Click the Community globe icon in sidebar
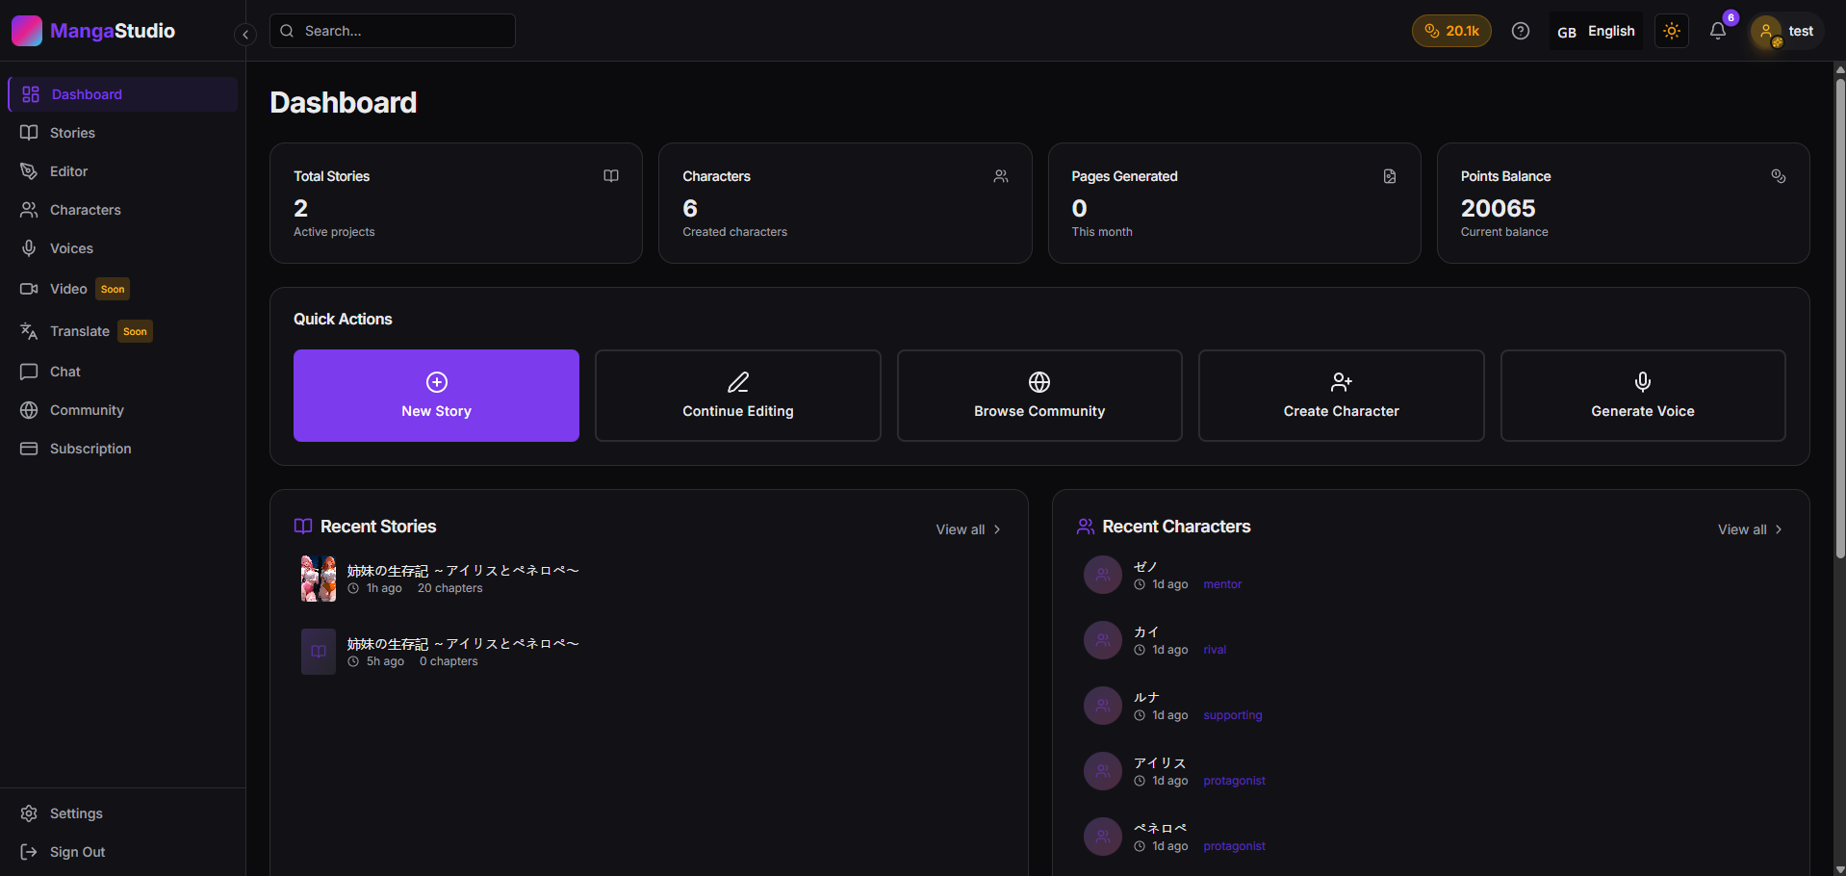This screenshot has height=876, width=1846. (29, 410)
